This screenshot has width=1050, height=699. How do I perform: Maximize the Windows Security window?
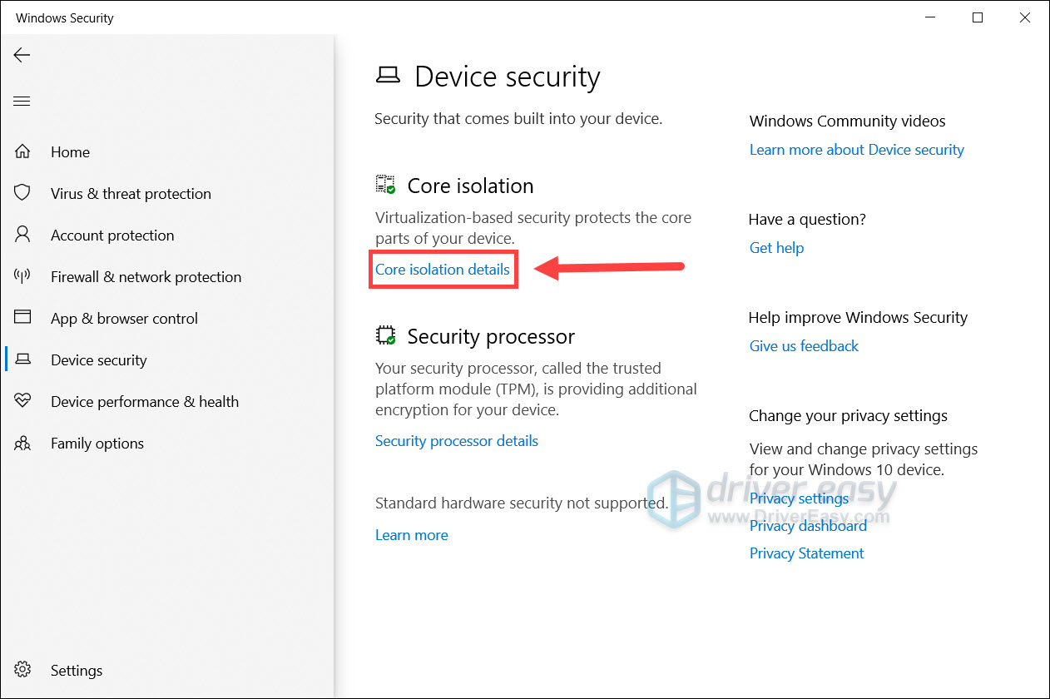point(978,17)
